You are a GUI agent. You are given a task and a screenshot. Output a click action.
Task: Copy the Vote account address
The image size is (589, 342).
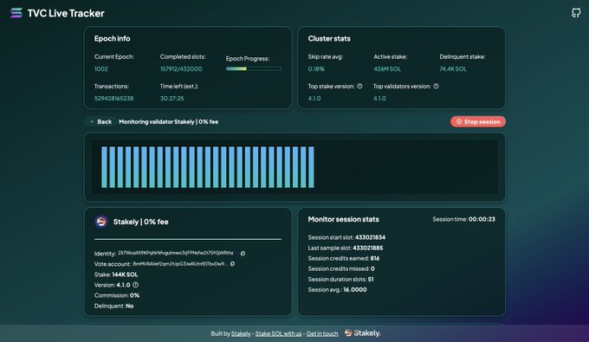232,264
